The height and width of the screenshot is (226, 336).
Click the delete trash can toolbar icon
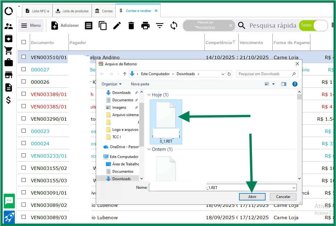point(131,26)
